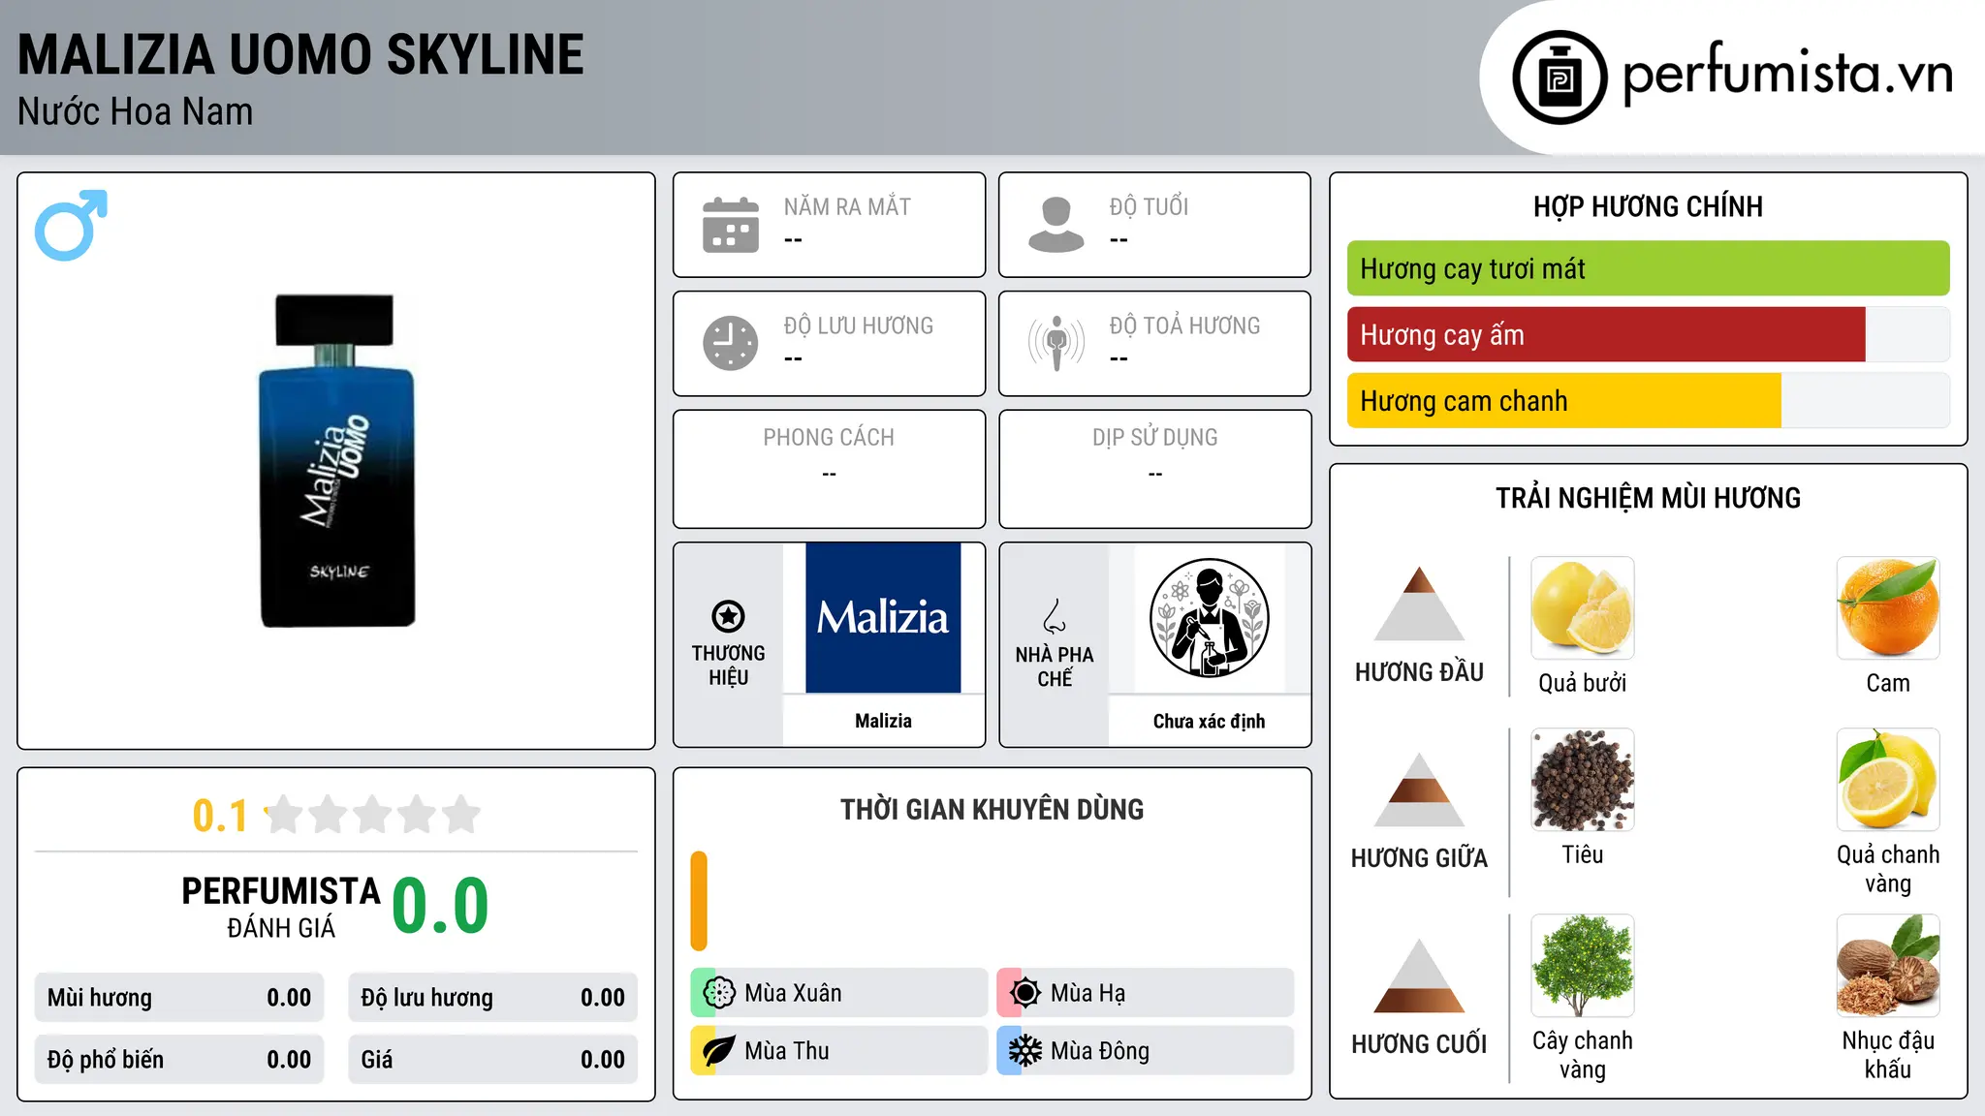Click the Chưa xác định perfumer label
The image size is (1985, 1116).
(1209, 721)
